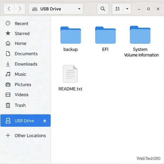The image size is (164, 164).
Task: Select the backup folder icon
Action: [x=71, y=35]
